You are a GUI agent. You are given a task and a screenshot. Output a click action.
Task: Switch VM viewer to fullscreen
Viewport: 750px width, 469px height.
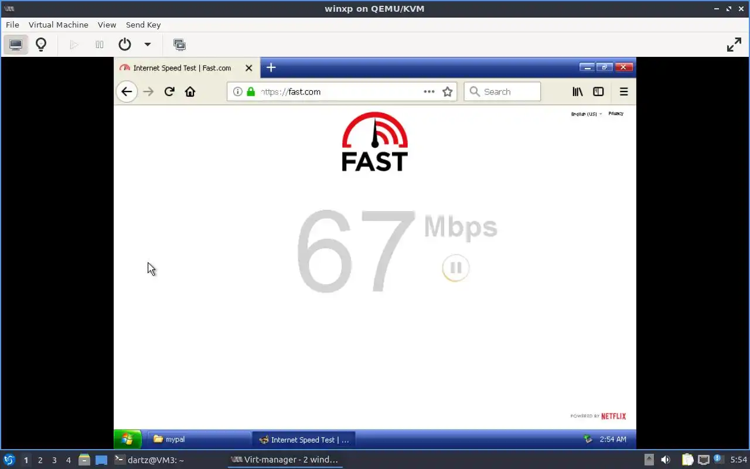[734, 45]
